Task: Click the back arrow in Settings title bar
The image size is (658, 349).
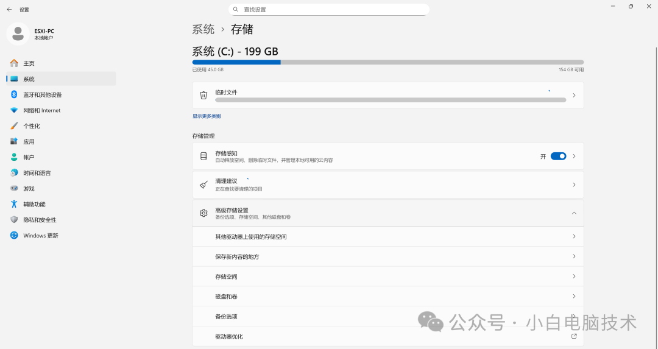Action: pos(9,10)
